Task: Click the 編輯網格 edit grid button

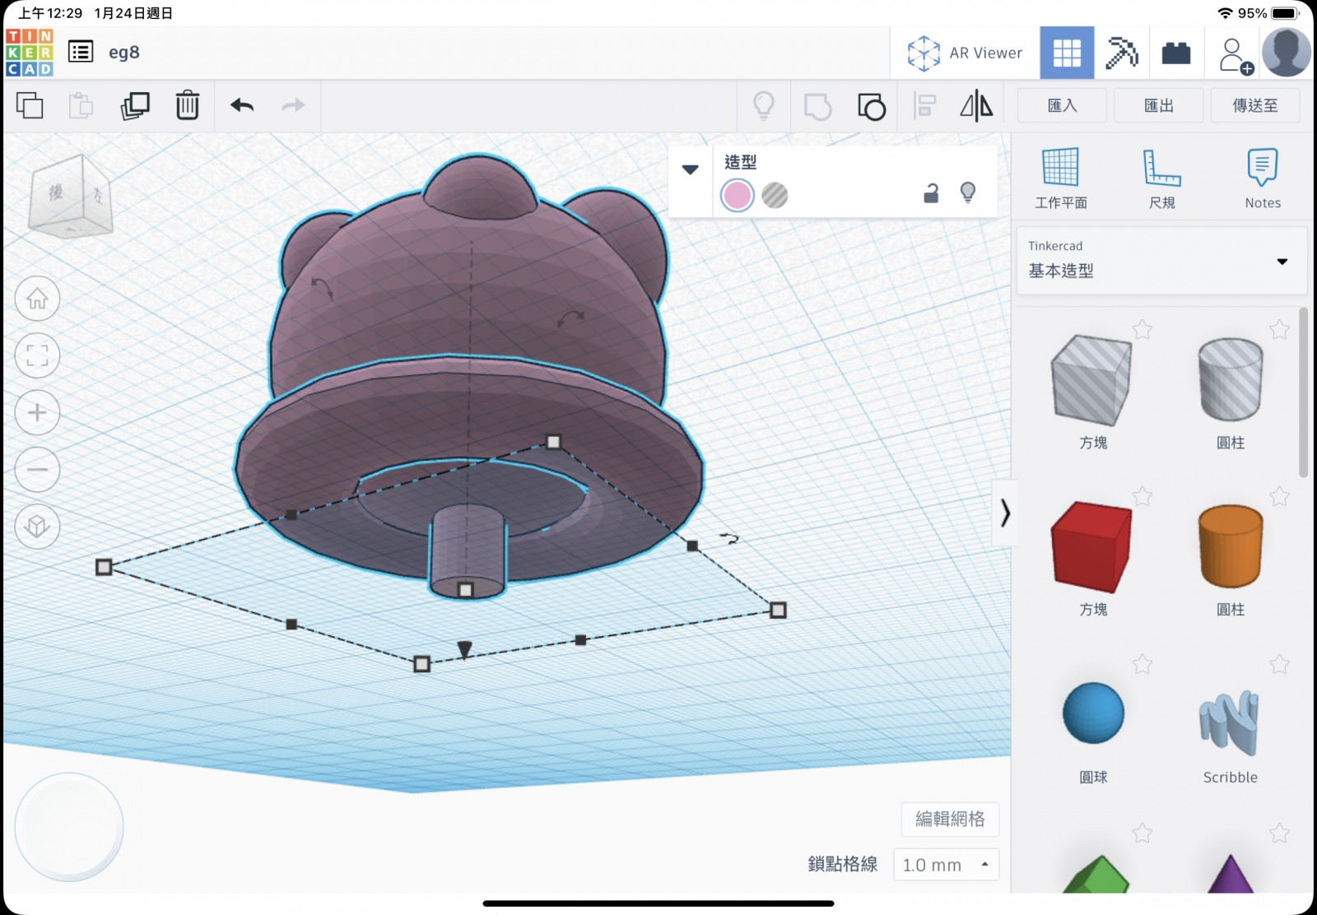Action: pos(950,819)
